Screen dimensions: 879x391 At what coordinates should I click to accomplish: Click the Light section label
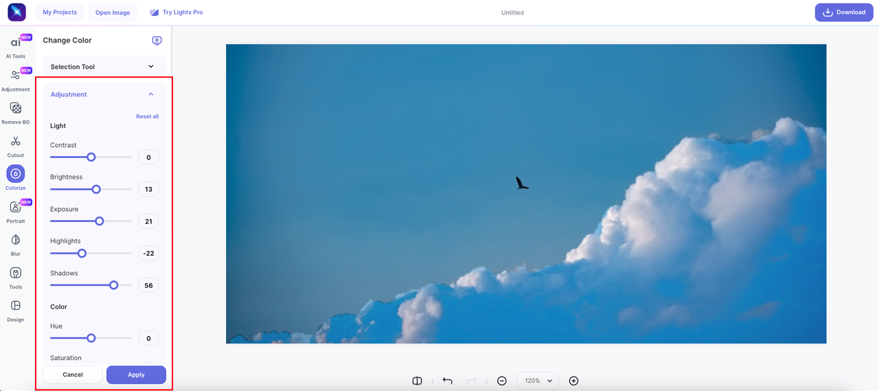(x=58, y=126)
